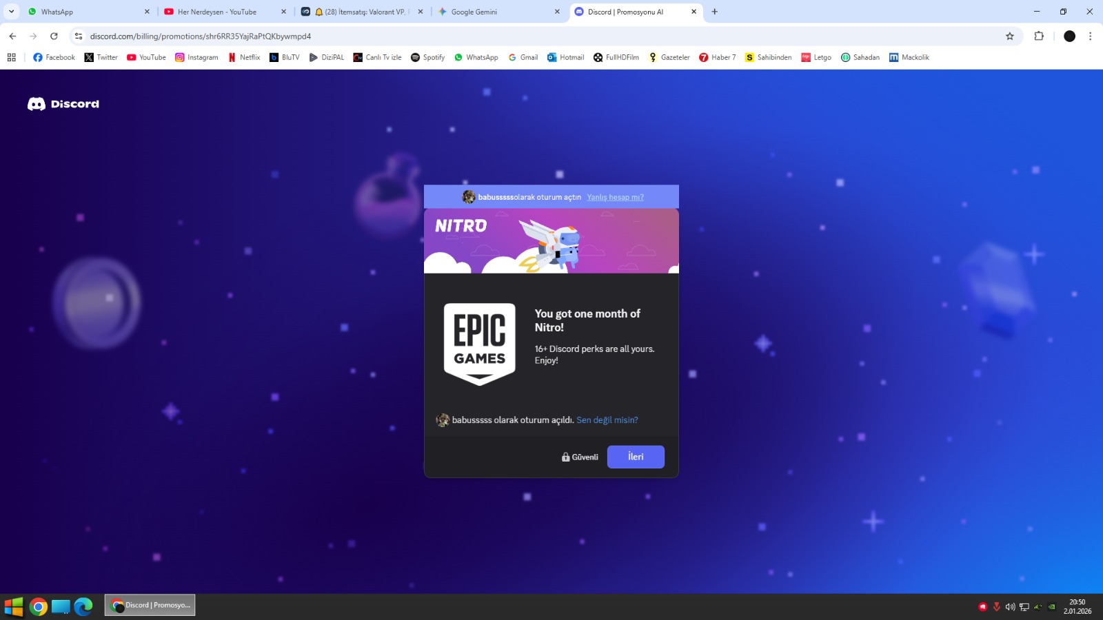Open the Windows Start menu
Screen dimensions: 1103x620
[13, 606]
